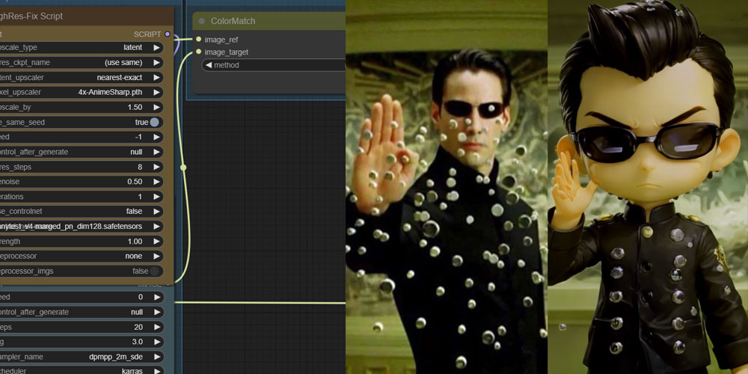Increase cfg value 3.0 with right arrow
The height and width of the screenshot is (374, 748).
[x=156, y=342]
